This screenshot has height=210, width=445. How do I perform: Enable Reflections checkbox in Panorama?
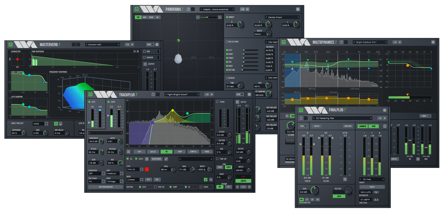click(x=227, y=42)
